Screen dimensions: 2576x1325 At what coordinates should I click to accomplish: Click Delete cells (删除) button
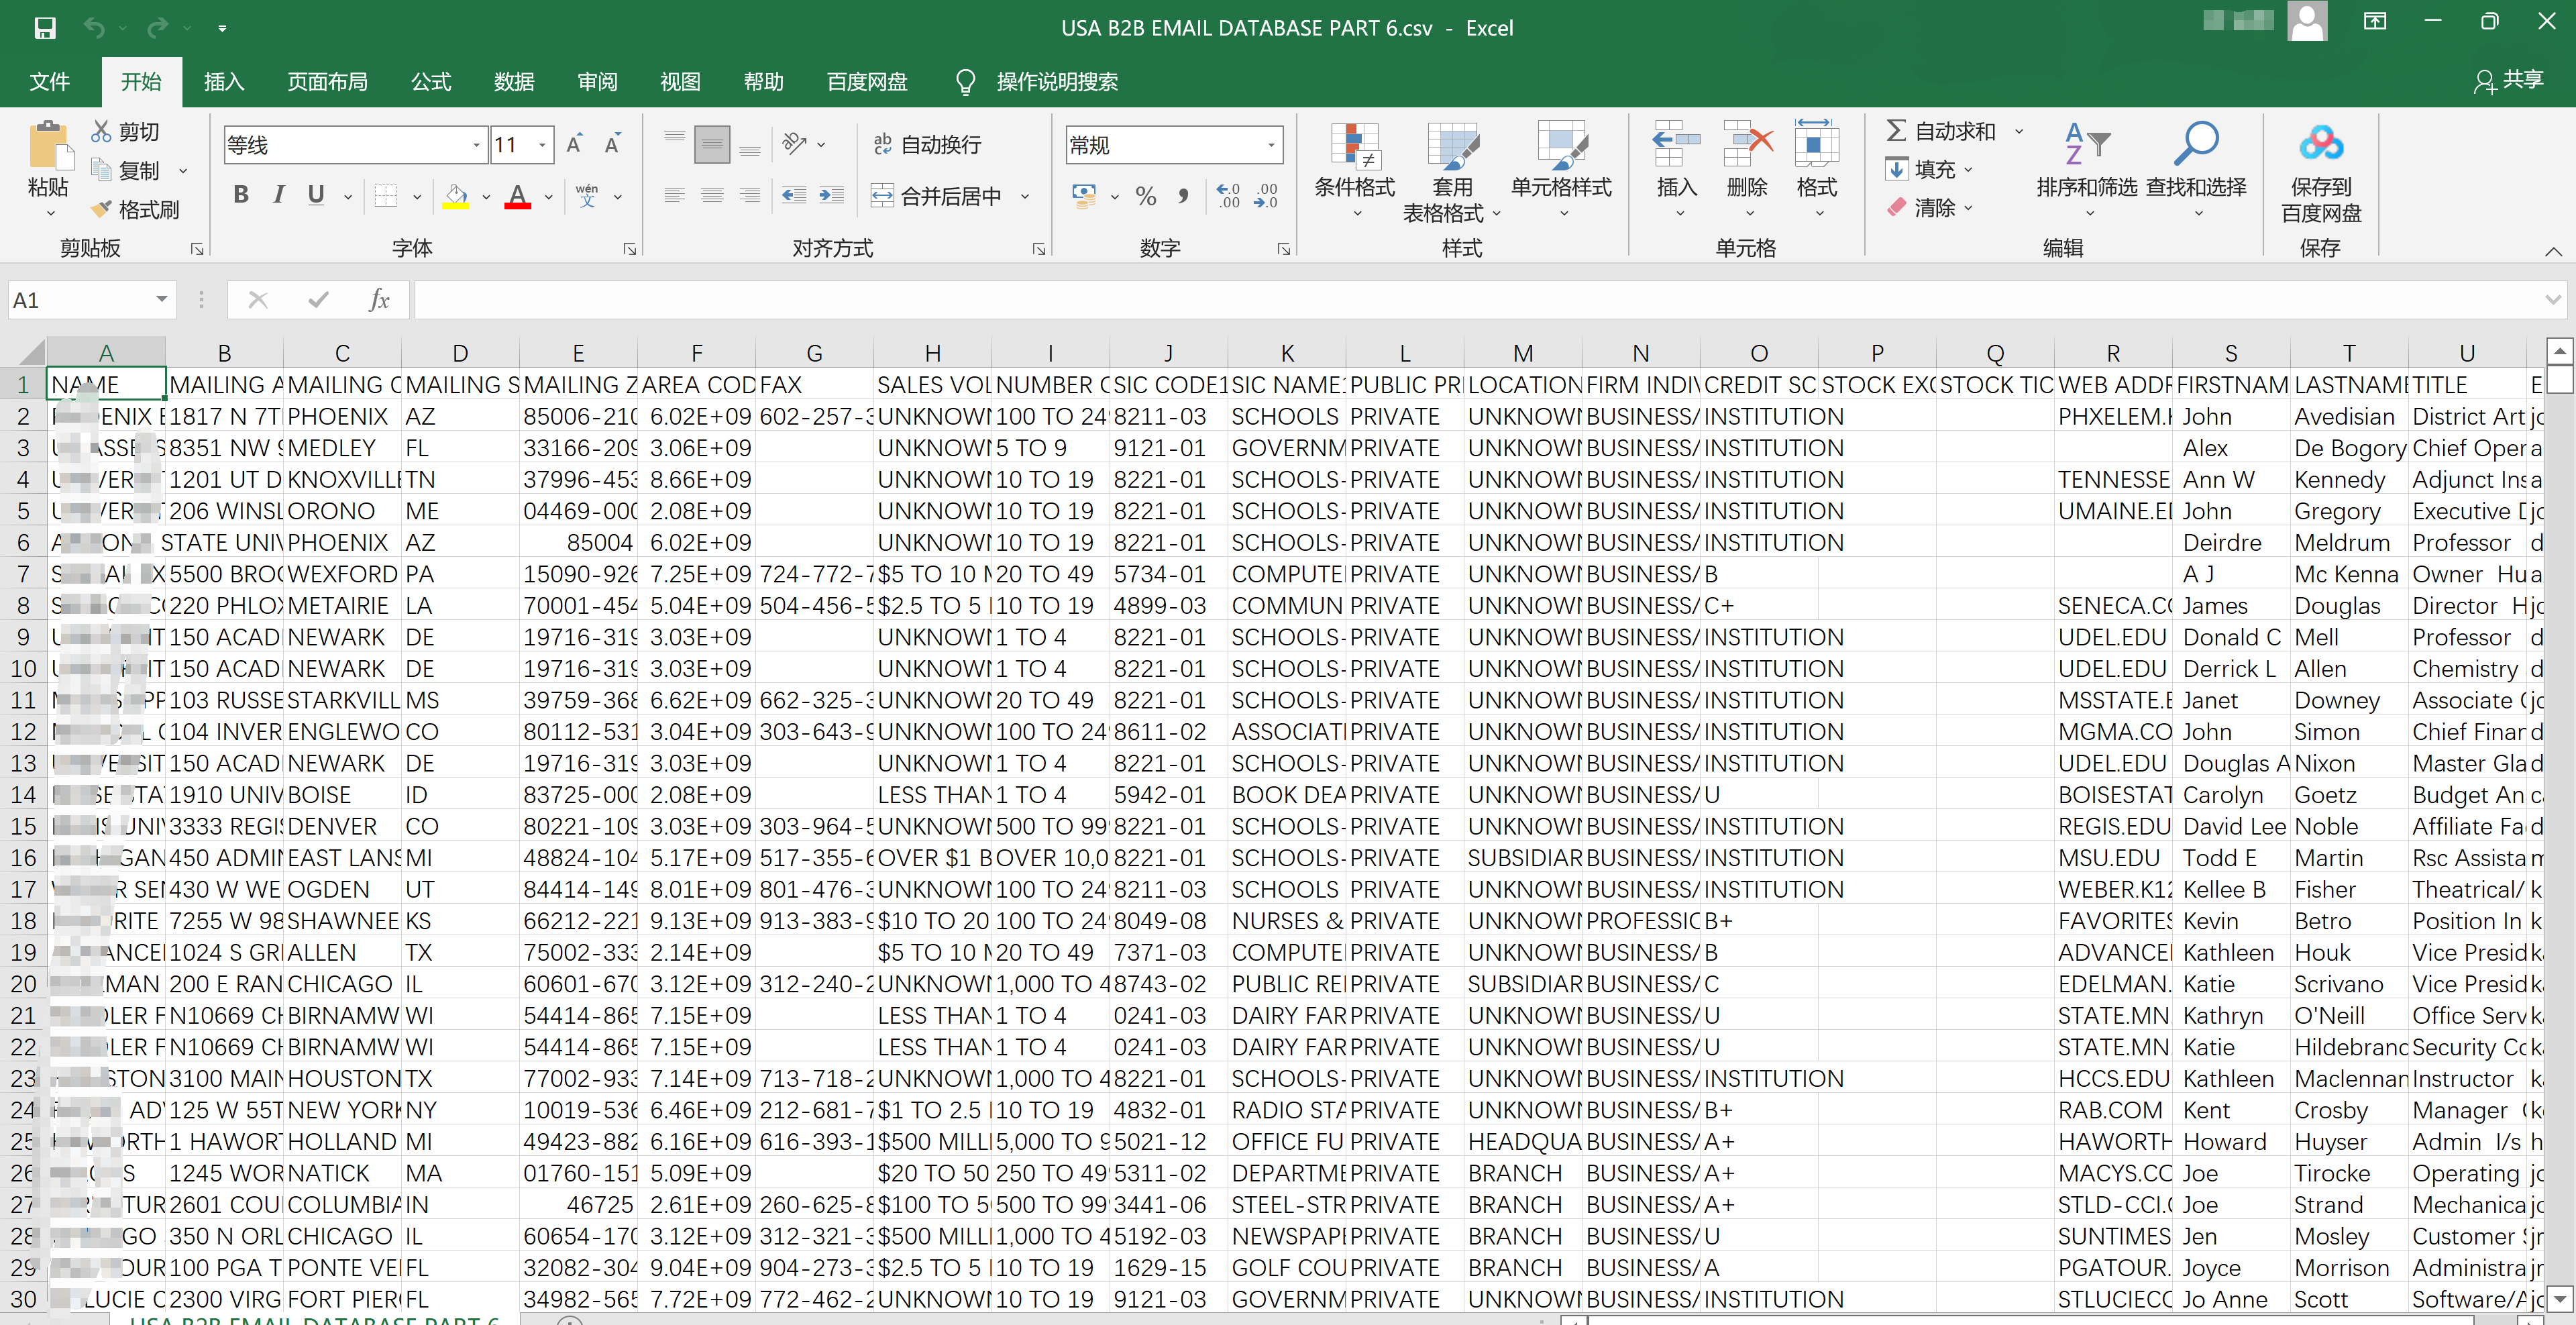[x=1747, y=170]
